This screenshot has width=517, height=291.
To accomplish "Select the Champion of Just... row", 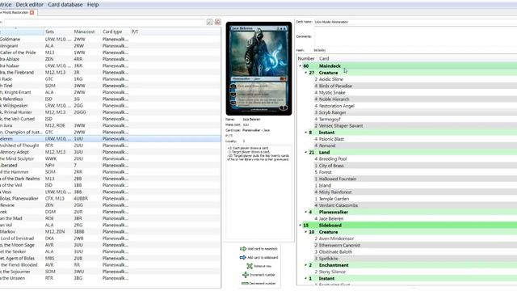I will 110,132.
